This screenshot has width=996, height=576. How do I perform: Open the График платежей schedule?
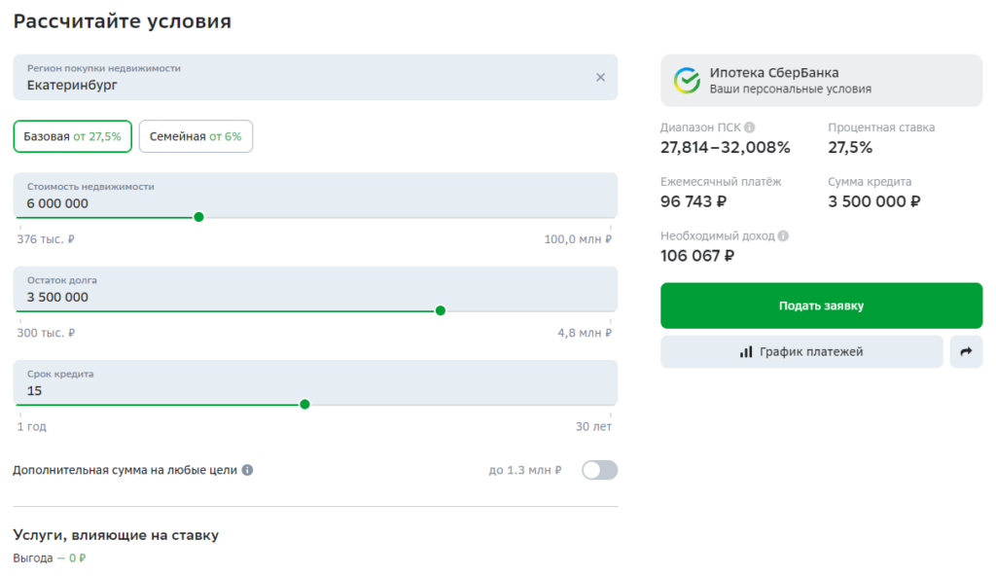tap(801, 352)
